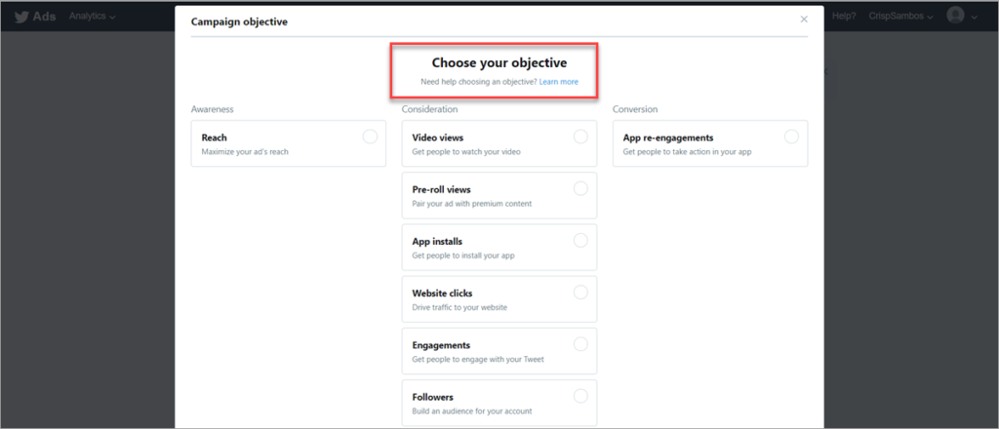This screenshot has height=429, width=999.
Task: Click the Ads label in header
Action: coord(44,17)
